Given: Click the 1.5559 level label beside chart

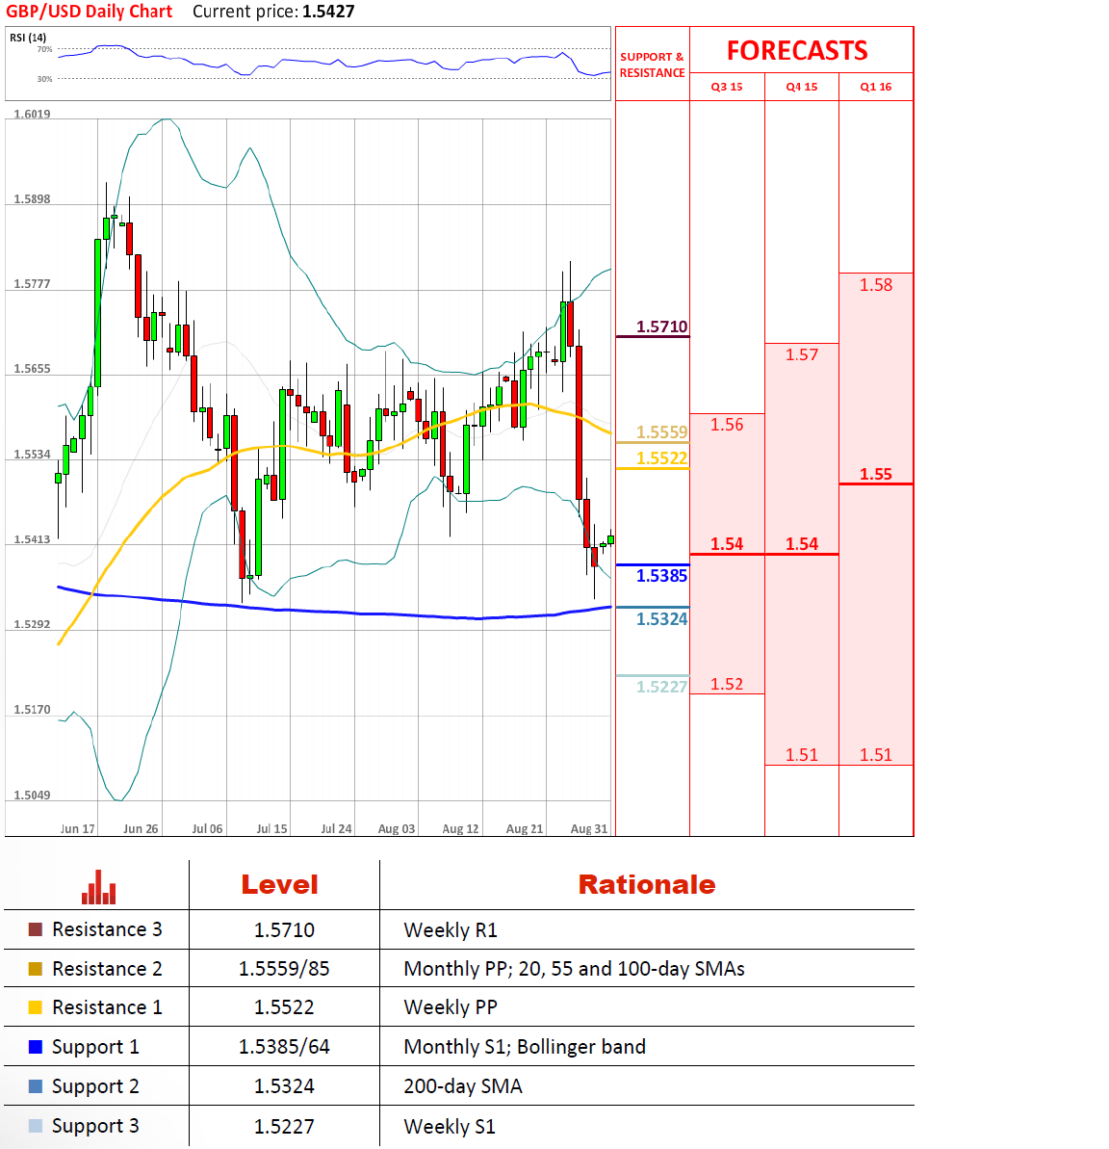Looking at the screenshot, I should [x=661, y=432].
